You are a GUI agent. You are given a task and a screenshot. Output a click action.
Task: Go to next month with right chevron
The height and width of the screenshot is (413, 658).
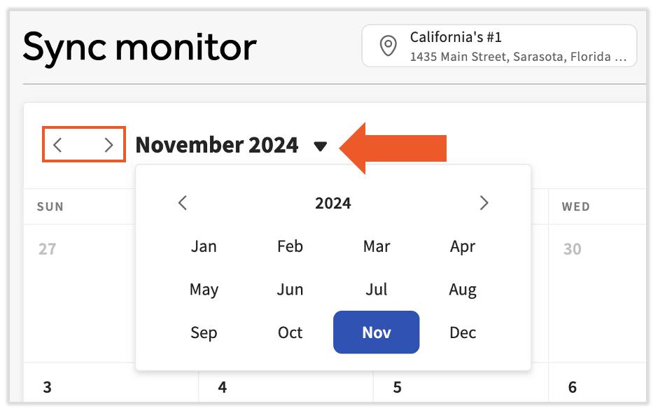(108, 145)
